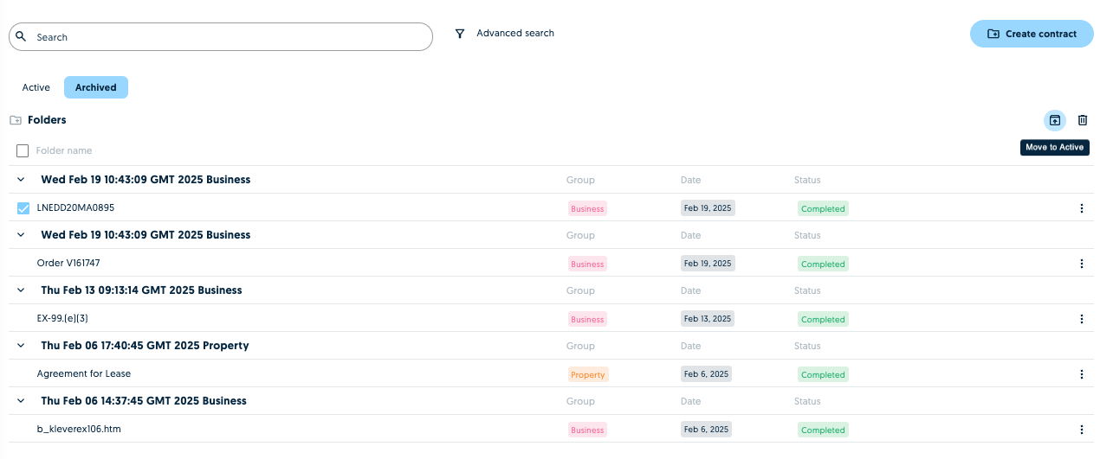The width and height of the screenshot is (1113, 459).
Task: Click the Completed status on EX-99.(e)(3)
Action: click(x=823, y=319)
